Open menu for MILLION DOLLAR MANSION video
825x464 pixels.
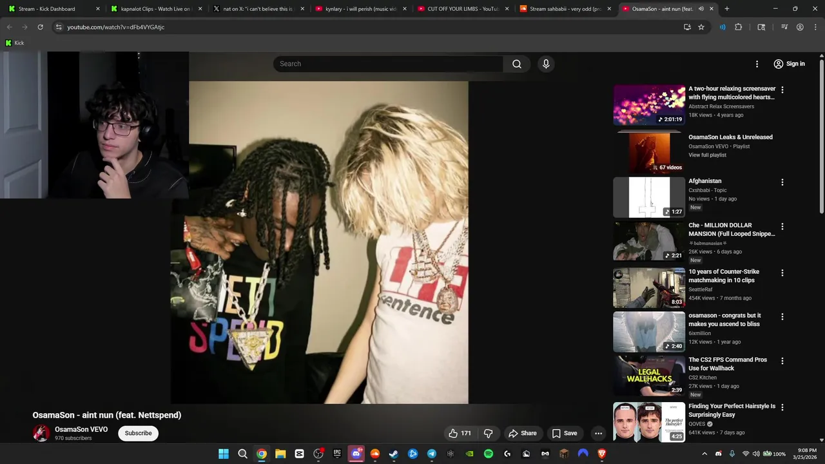782,226
